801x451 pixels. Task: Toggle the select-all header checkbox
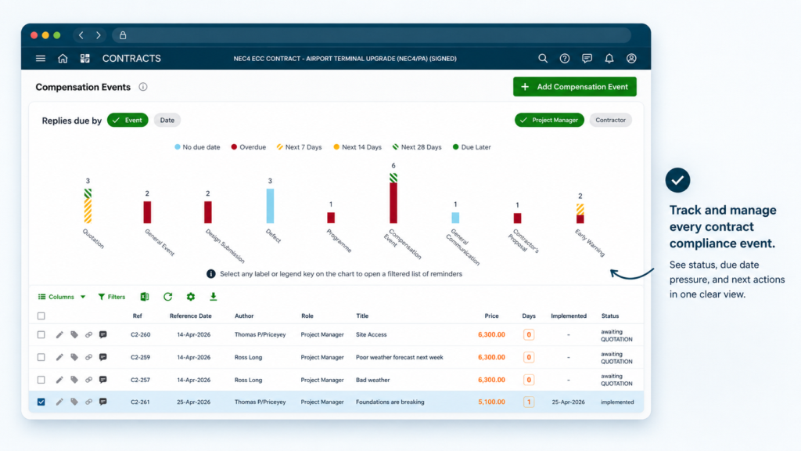pos(41,316)
